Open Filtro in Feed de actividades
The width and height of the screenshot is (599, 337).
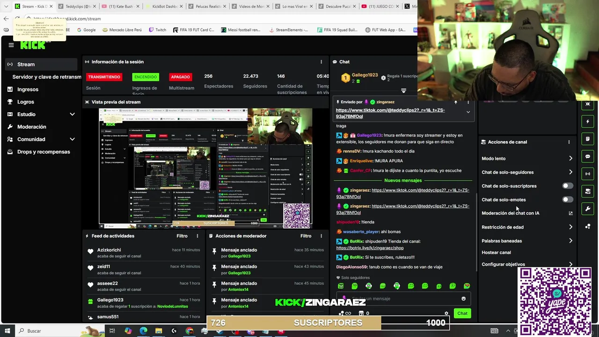pyautogui.click(x=182, y=236)
